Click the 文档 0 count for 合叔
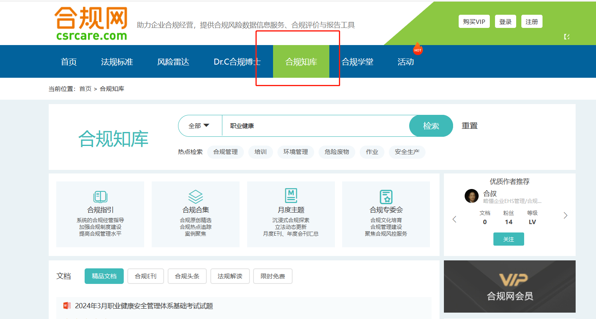596x319 pixels. [485, 218]
